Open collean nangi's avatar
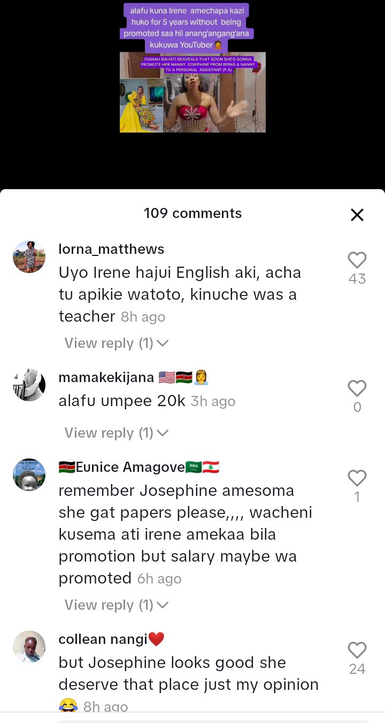 29,647
